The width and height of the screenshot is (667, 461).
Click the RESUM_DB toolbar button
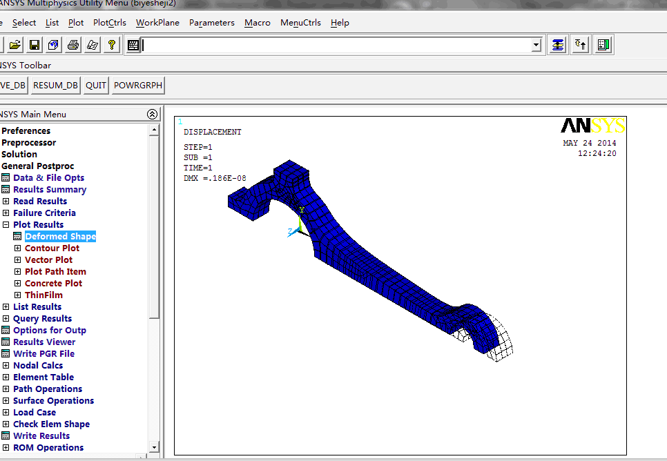click(x=56, y=86)
